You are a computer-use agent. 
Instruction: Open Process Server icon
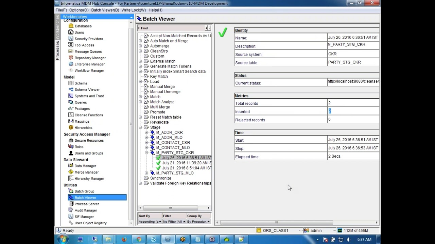(71, 204)
